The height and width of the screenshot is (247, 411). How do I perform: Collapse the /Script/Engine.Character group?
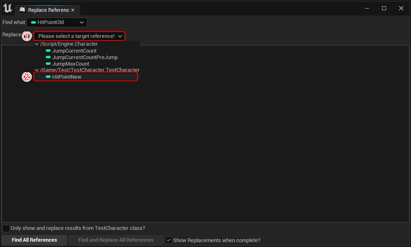(x=37, y=44)
